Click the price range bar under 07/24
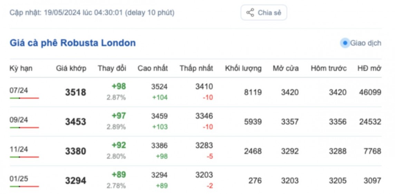Image resolution: width=395 pixels, height=194 pixels. tap(24, 98)
